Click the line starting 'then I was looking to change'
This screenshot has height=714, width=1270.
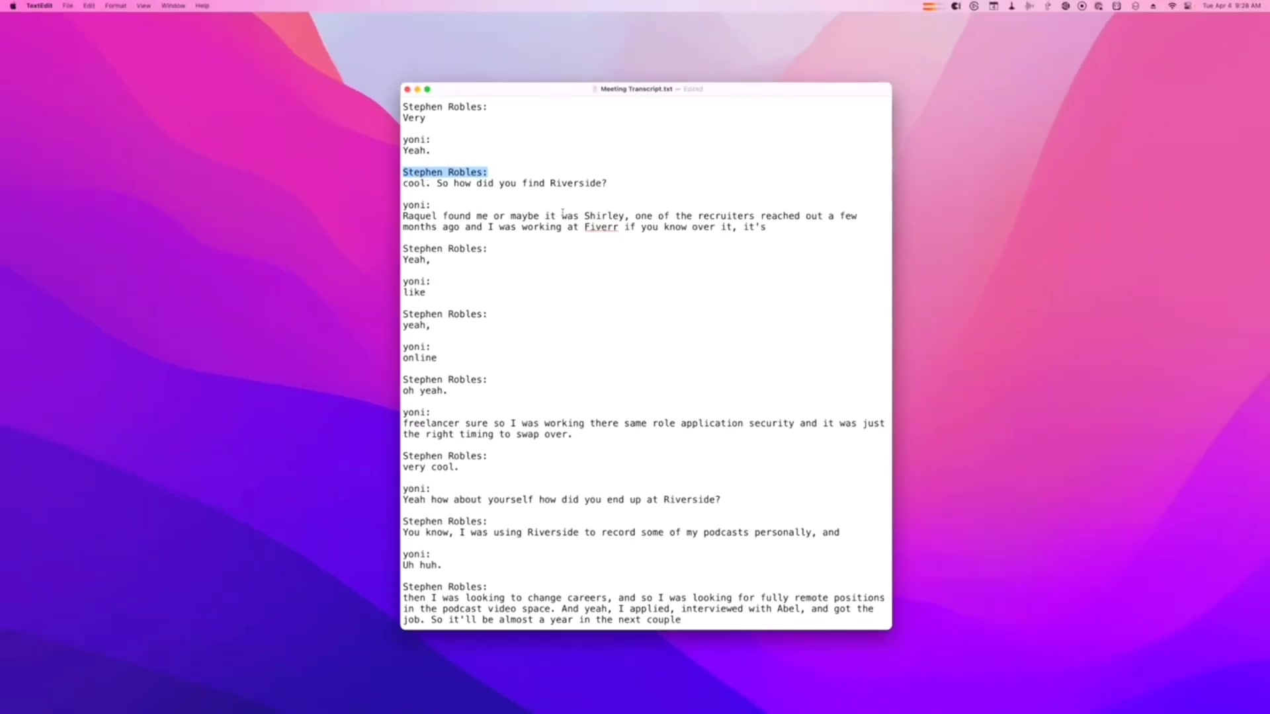coord(644,598)
